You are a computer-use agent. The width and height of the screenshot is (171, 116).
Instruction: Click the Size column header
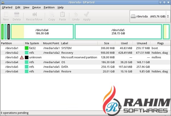(107, 43)
